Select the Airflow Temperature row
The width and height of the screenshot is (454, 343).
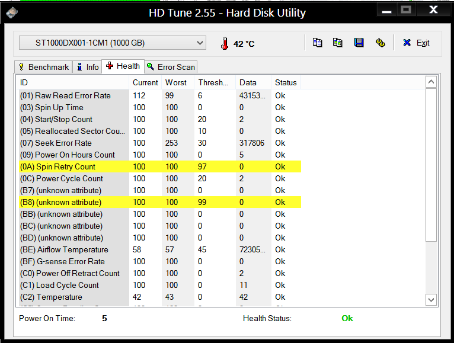(x=160, y=250)
